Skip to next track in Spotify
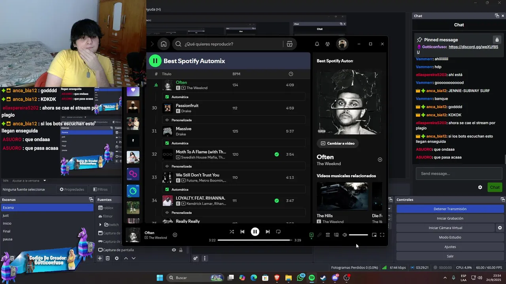The height and width of the screenshot is (284, 506). 268,232
